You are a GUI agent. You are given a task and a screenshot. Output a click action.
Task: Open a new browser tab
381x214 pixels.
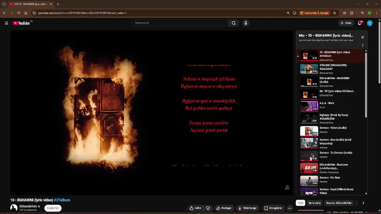pos(58,4)
